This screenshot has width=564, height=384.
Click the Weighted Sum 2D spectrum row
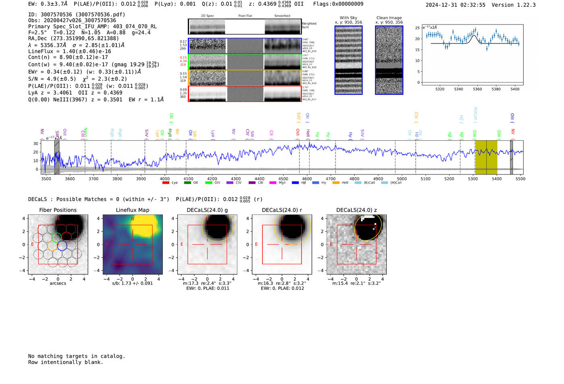coord(245,27)
